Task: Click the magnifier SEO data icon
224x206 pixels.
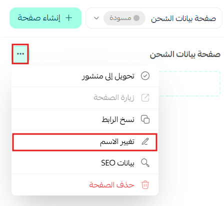Action: click(x=145, y=162)
